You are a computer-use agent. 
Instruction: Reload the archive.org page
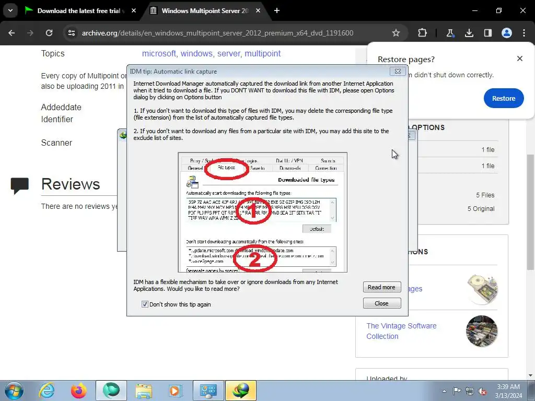pos(49,33)
